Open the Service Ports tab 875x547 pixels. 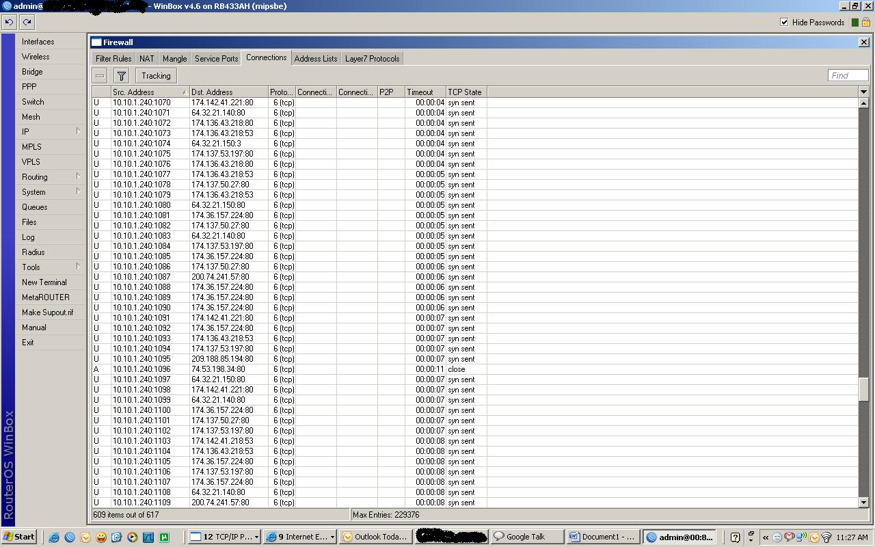click(x=217, y=59)
